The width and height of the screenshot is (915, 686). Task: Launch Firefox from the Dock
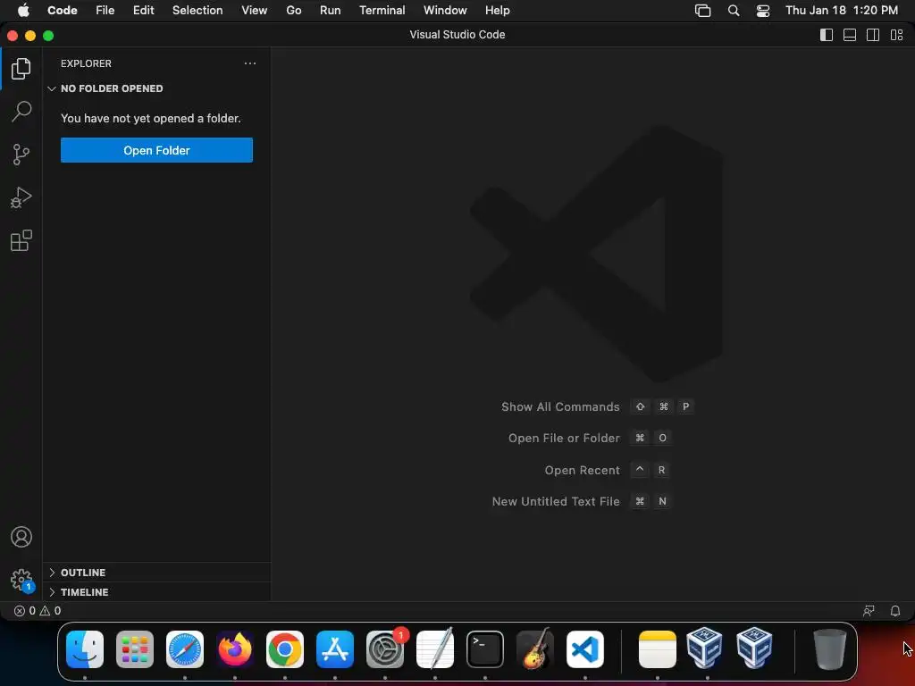pyautogui.click(x=235, y=649)
